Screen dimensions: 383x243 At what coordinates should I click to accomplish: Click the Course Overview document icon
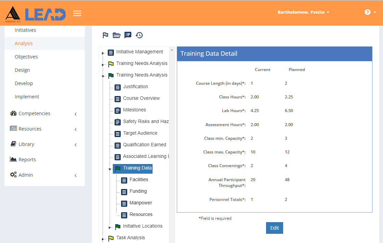118,99
